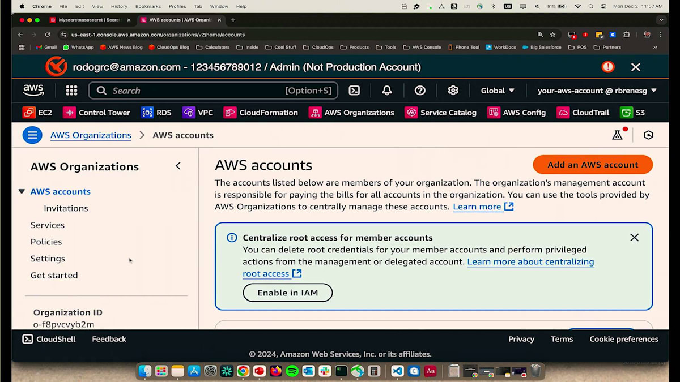Launch CloudShell from the top navigation icon
The image size is (680, 382).
(354, 91)
